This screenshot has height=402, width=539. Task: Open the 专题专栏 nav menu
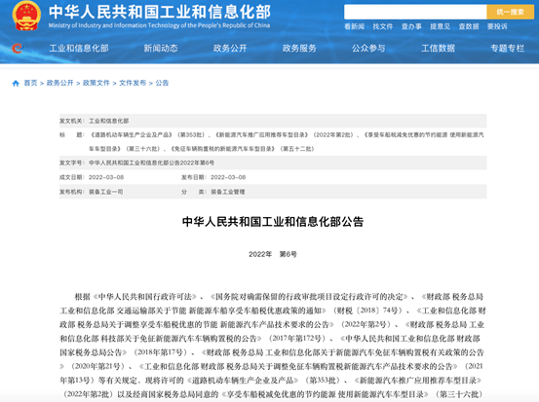(x=508, y=49)
